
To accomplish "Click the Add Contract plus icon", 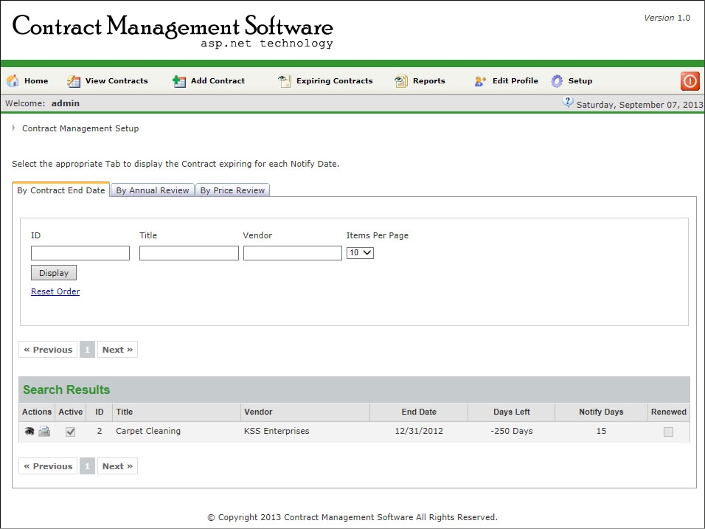I will click(x=179, y=81).
